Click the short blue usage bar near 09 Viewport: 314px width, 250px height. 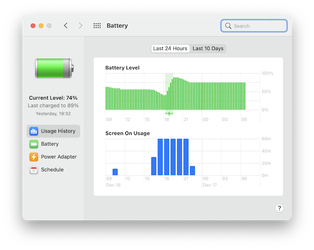tap(115, 172)
